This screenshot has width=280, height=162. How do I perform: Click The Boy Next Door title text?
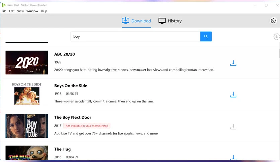tap(73, 117)
